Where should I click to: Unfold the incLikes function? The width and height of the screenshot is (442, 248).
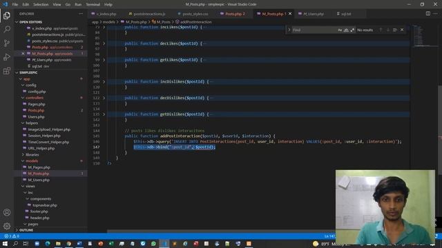pos(104,28)
